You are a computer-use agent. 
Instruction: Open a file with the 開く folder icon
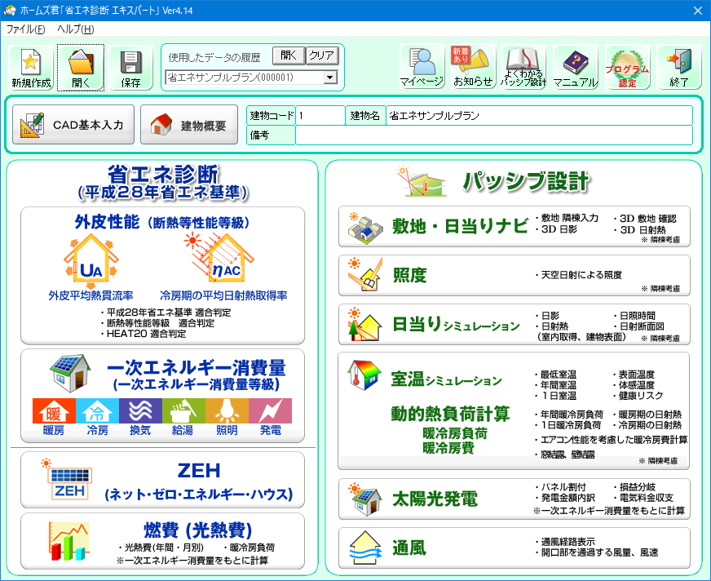pos(81,68)
